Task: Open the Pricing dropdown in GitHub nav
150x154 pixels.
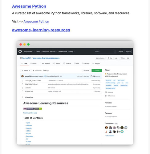Action: [71, 51]
